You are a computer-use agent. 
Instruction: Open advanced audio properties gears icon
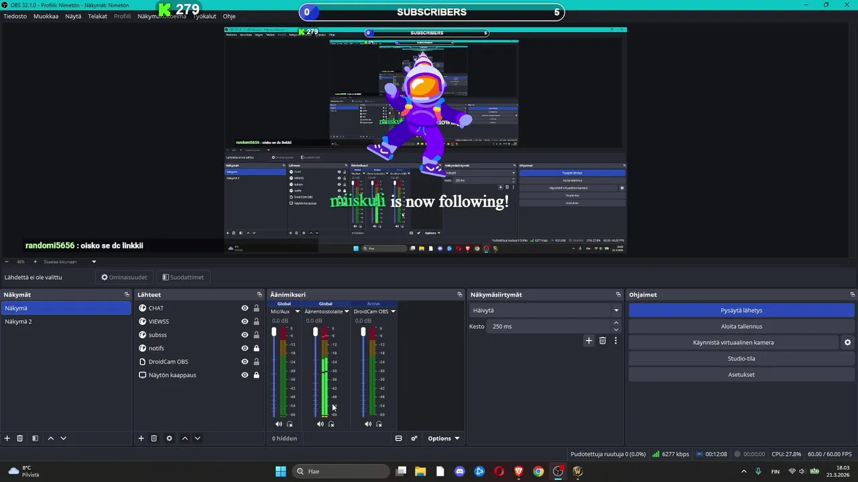coord(414,438)
